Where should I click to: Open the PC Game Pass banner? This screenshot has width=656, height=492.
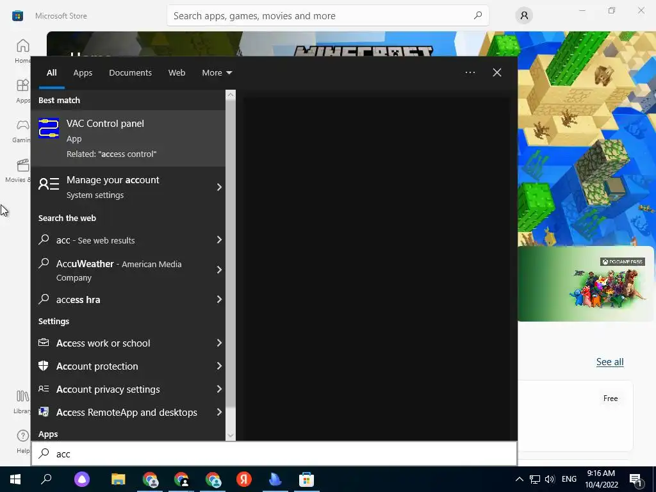[x=586, y=284]
